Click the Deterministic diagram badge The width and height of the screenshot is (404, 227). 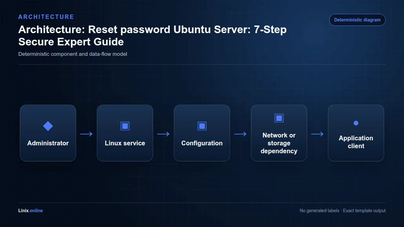pos(357,20)
